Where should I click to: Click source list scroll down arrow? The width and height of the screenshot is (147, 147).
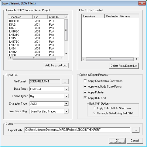pos(66,54)
